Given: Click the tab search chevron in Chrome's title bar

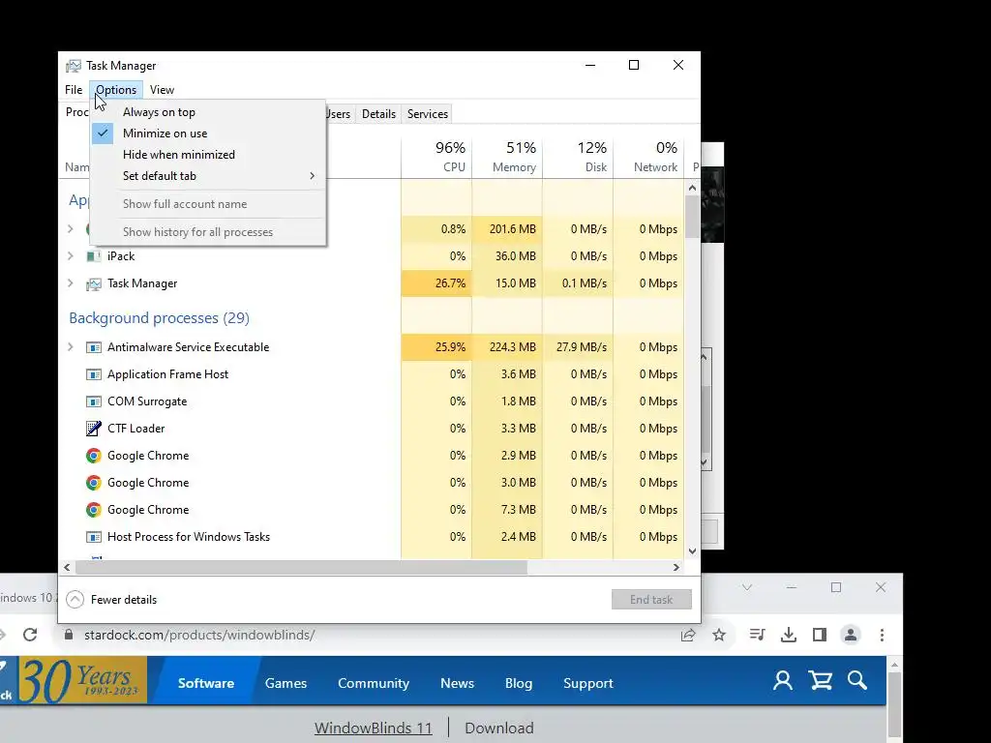Looking at the screenshot, I should coord(747,587).
